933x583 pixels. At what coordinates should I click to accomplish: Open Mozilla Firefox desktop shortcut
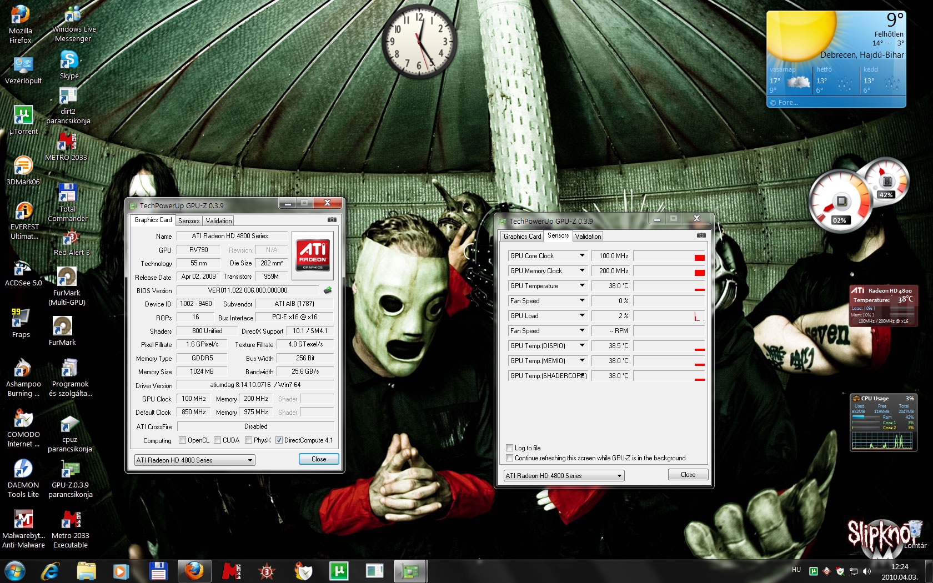pyautogui.click(x=21, y=24)
